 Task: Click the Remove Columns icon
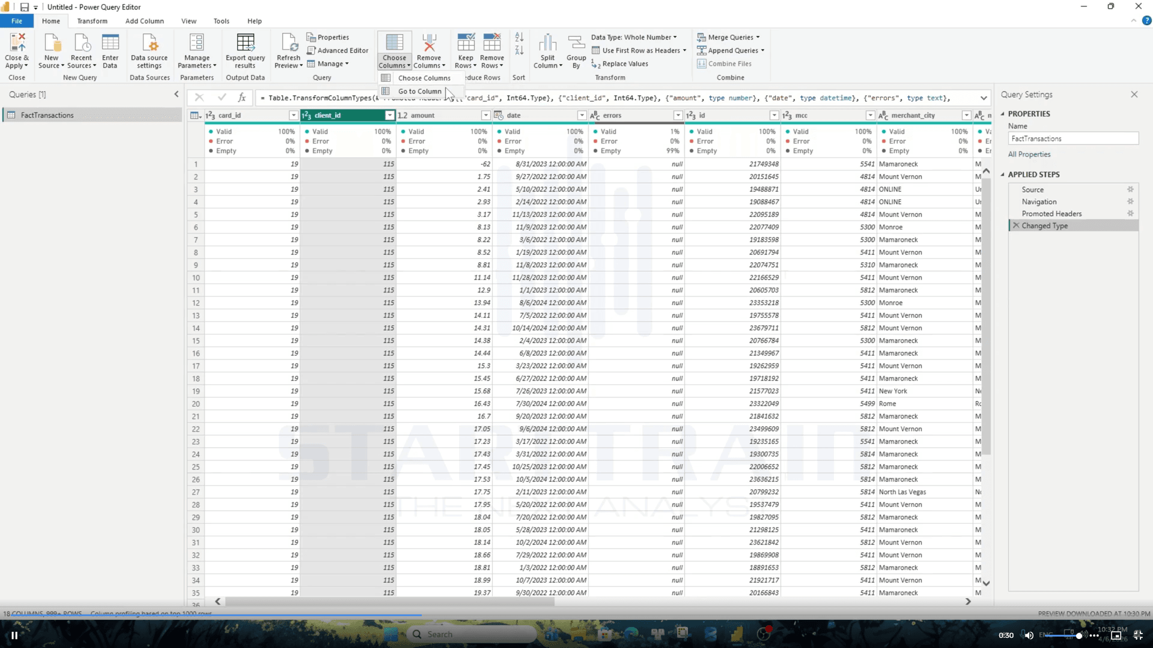tap(429, 43)
